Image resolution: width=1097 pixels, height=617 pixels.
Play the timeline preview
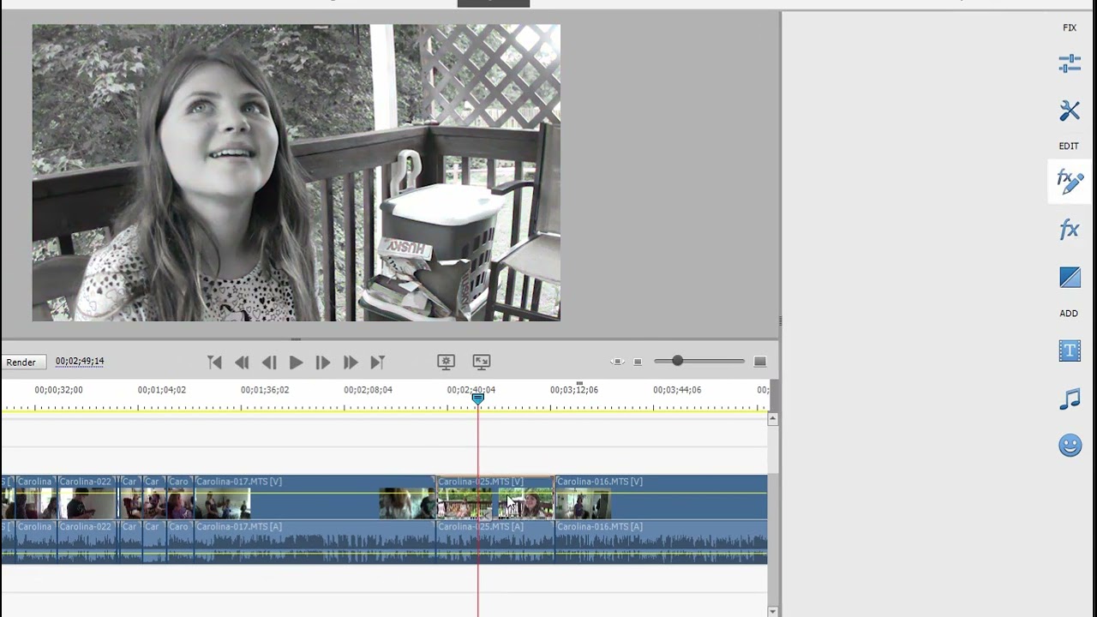tap(296, 362)
